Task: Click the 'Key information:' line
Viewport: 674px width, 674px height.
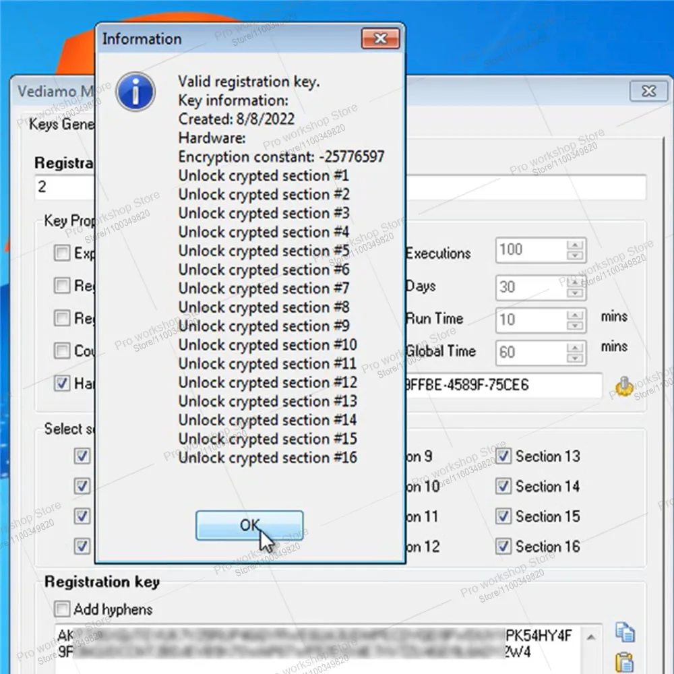Action: [x=233, y=100]
